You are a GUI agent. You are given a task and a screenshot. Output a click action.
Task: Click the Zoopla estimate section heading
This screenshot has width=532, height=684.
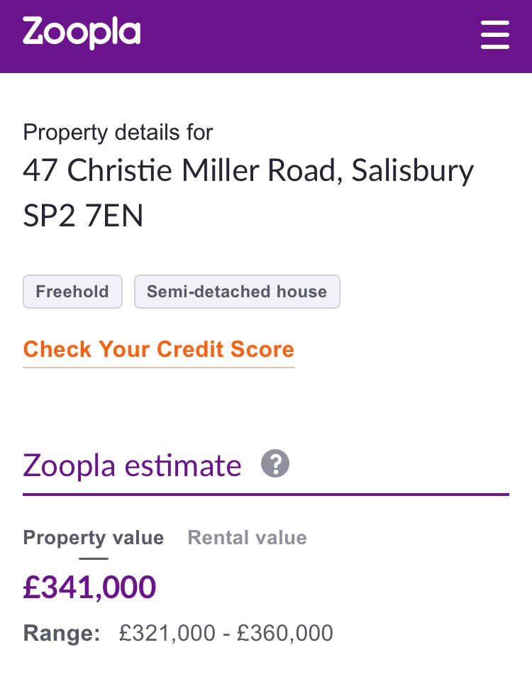[x=132, y=465]
